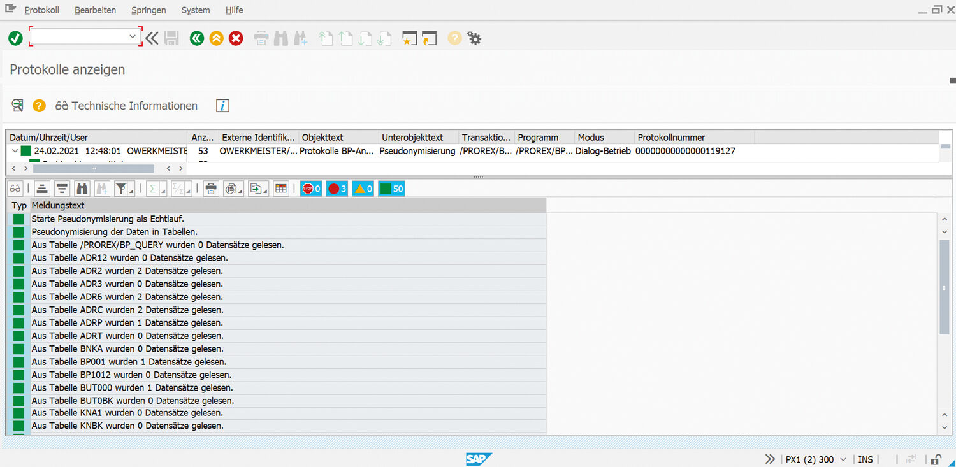The image size is (956, 467).
Task: Open the customize layout gear icon
Action: [x=474, y=38]
